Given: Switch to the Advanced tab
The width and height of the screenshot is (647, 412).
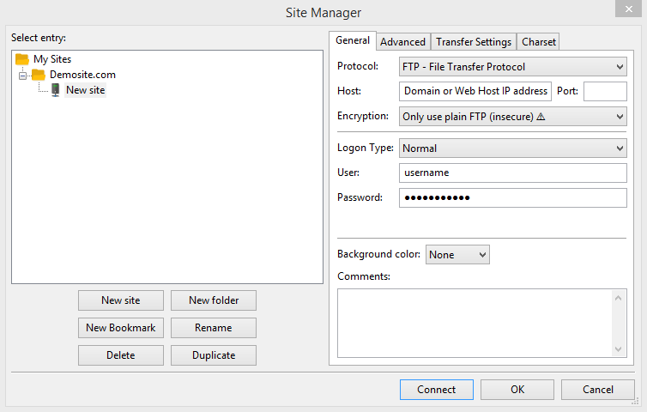Looking at the screenshot, I should click(402, 41).
